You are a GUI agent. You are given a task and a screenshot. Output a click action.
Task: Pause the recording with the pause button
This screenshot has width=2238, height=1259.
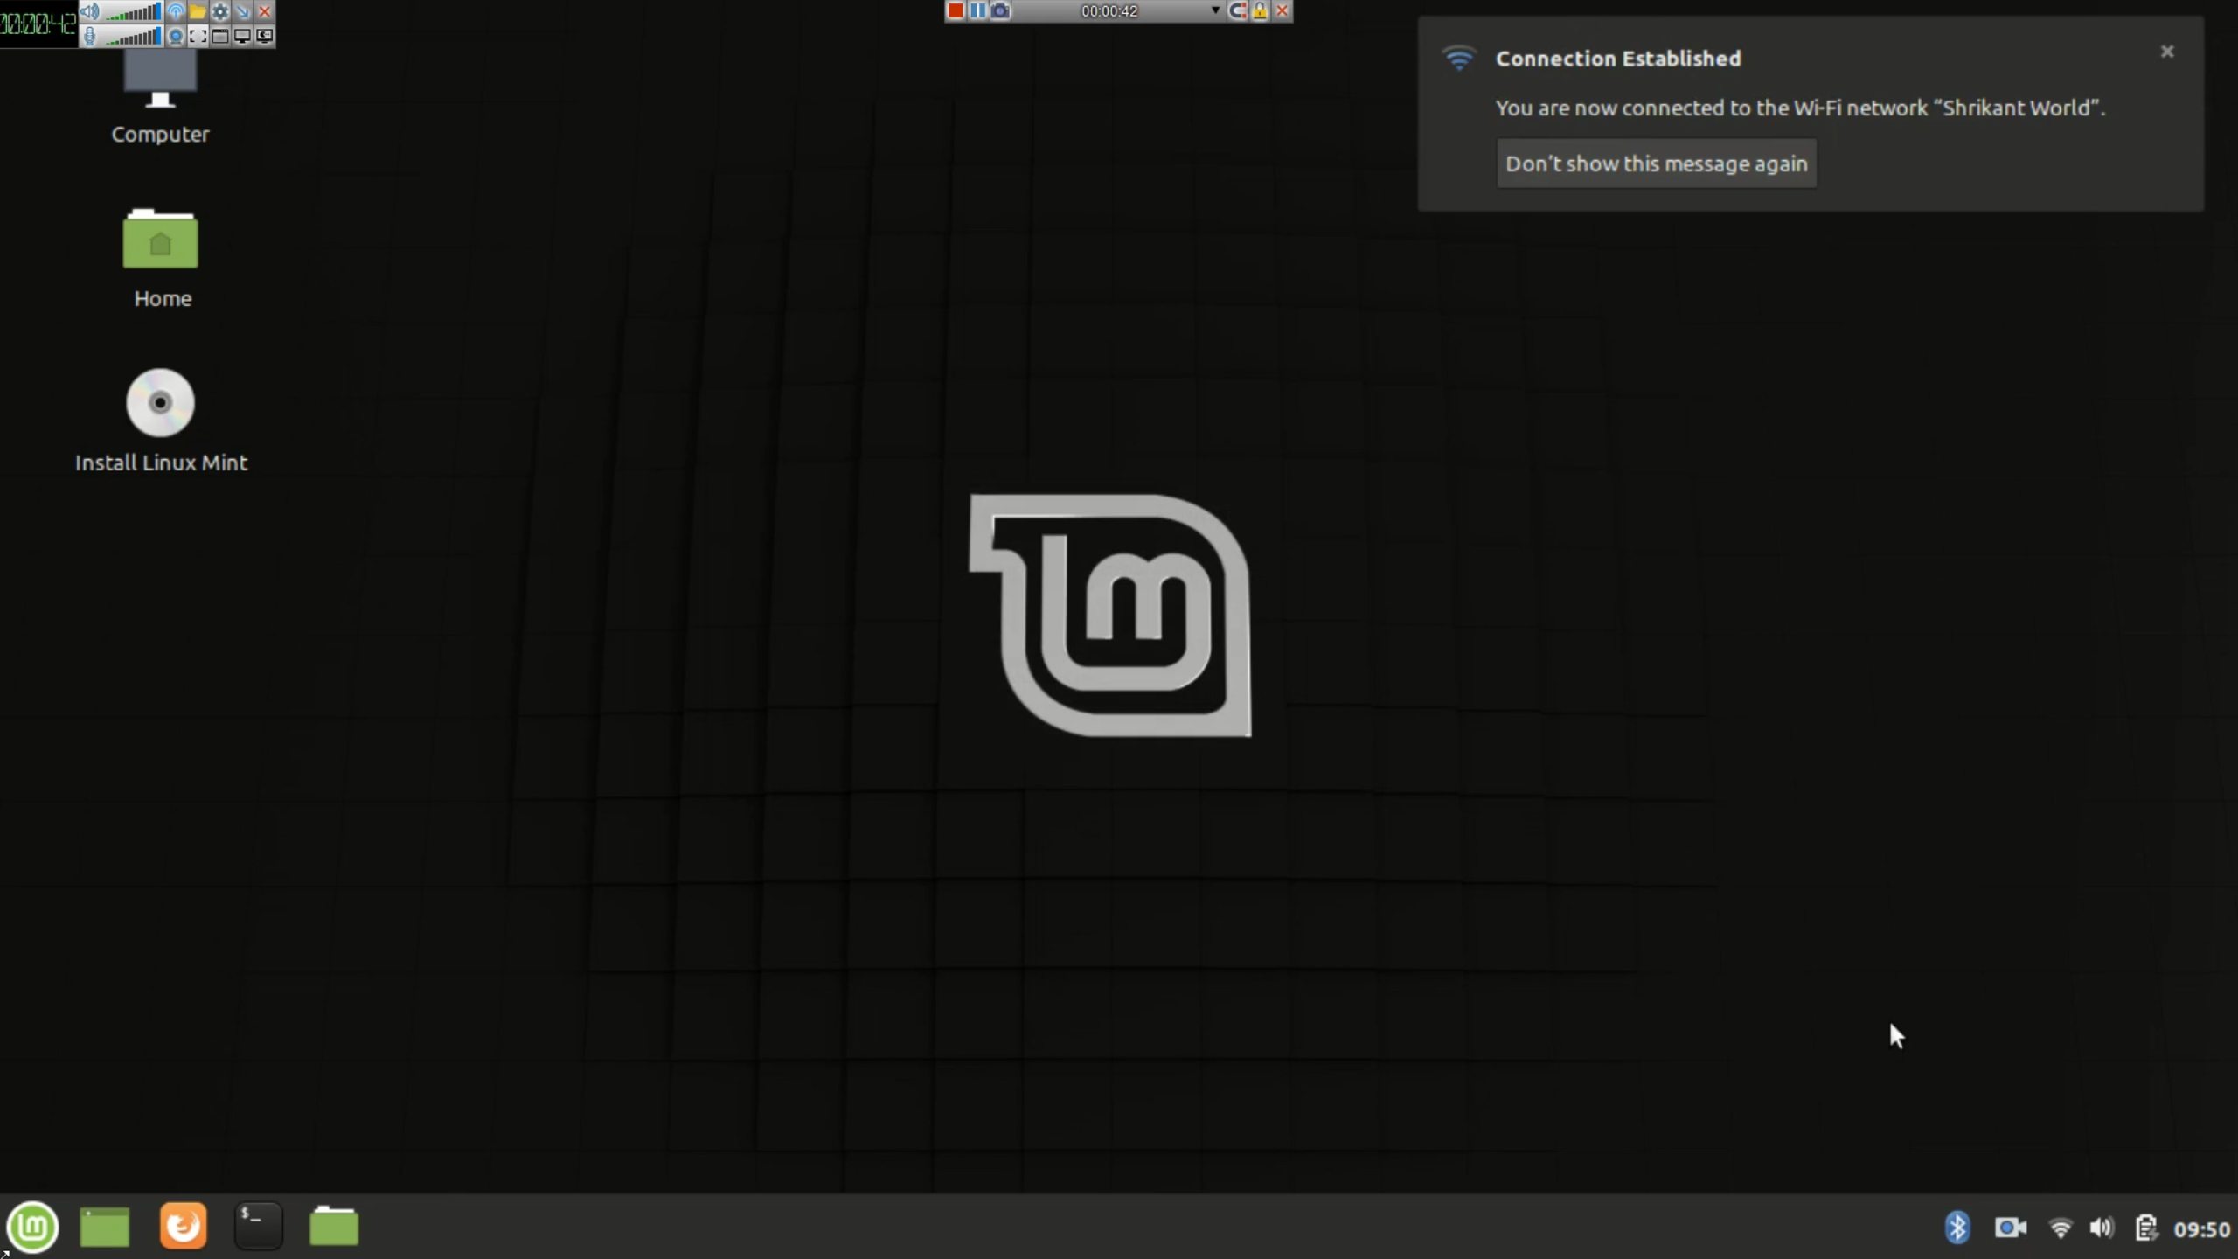coord(978,11)
